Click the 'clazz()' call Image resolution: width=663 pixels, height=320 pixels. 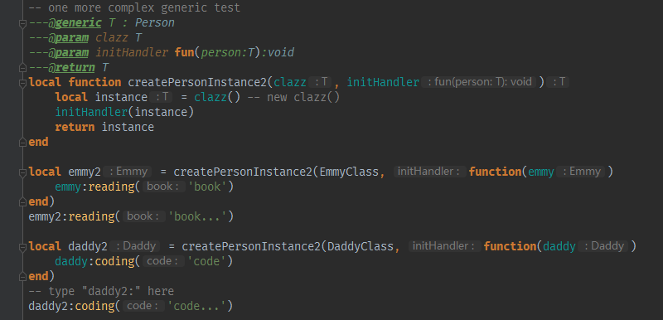pos(217,97)
